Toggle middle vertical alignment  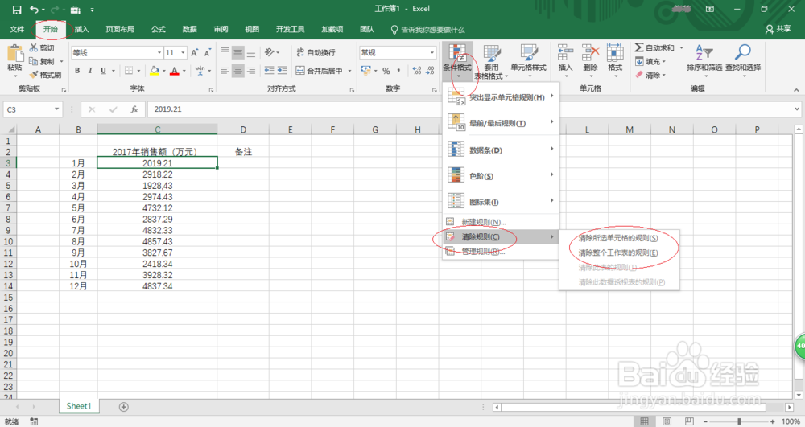(x=237, y=52)
